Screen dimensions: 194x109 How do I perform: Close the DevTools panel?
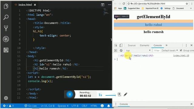tap(191, 45)
